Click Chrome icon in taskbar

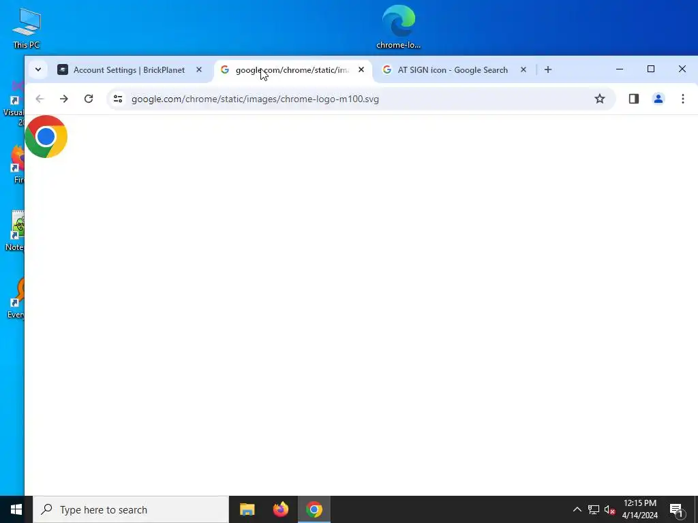click(x=314, y=509)
